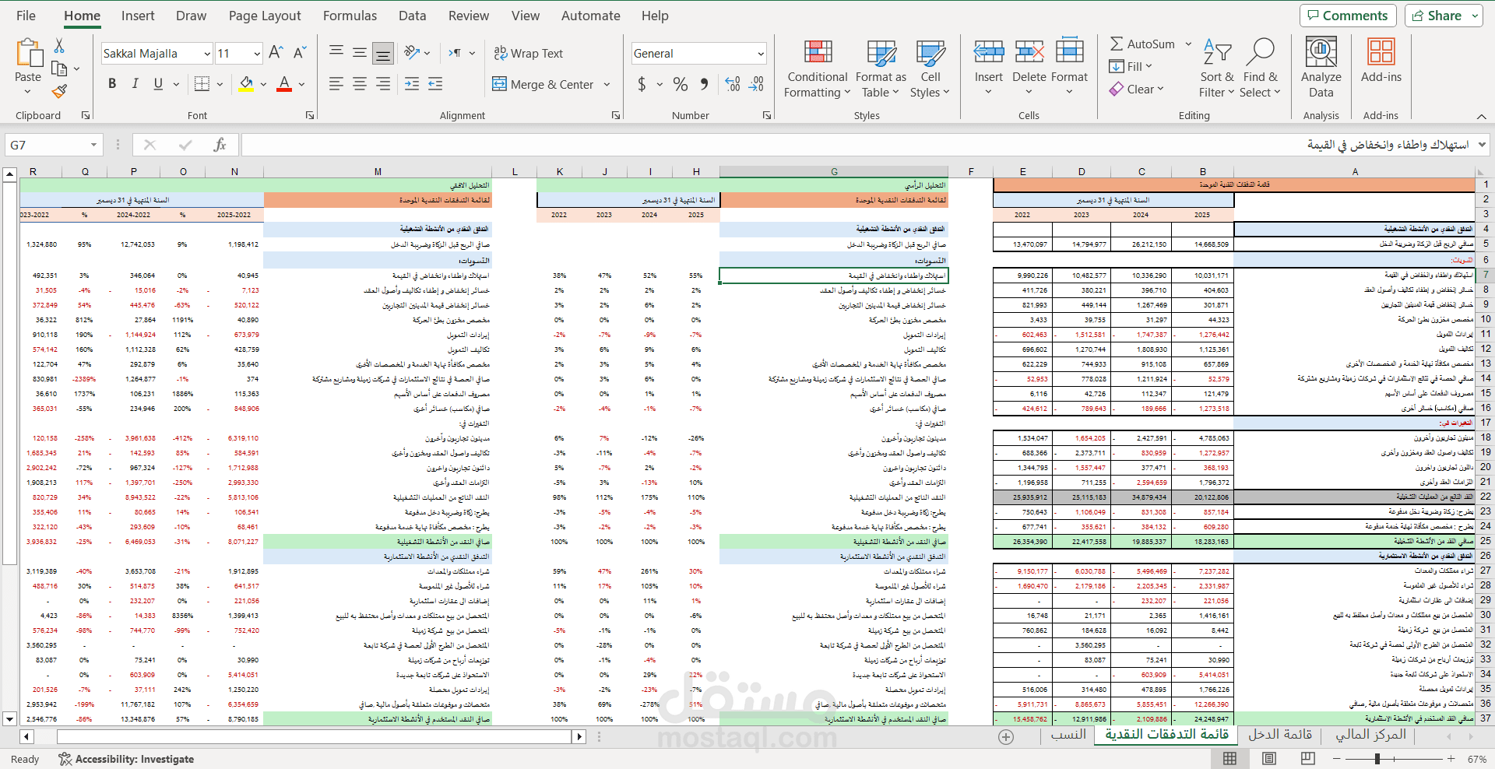
Task: Add a new sheet with the plus icon
Action: click(1006, 736)
